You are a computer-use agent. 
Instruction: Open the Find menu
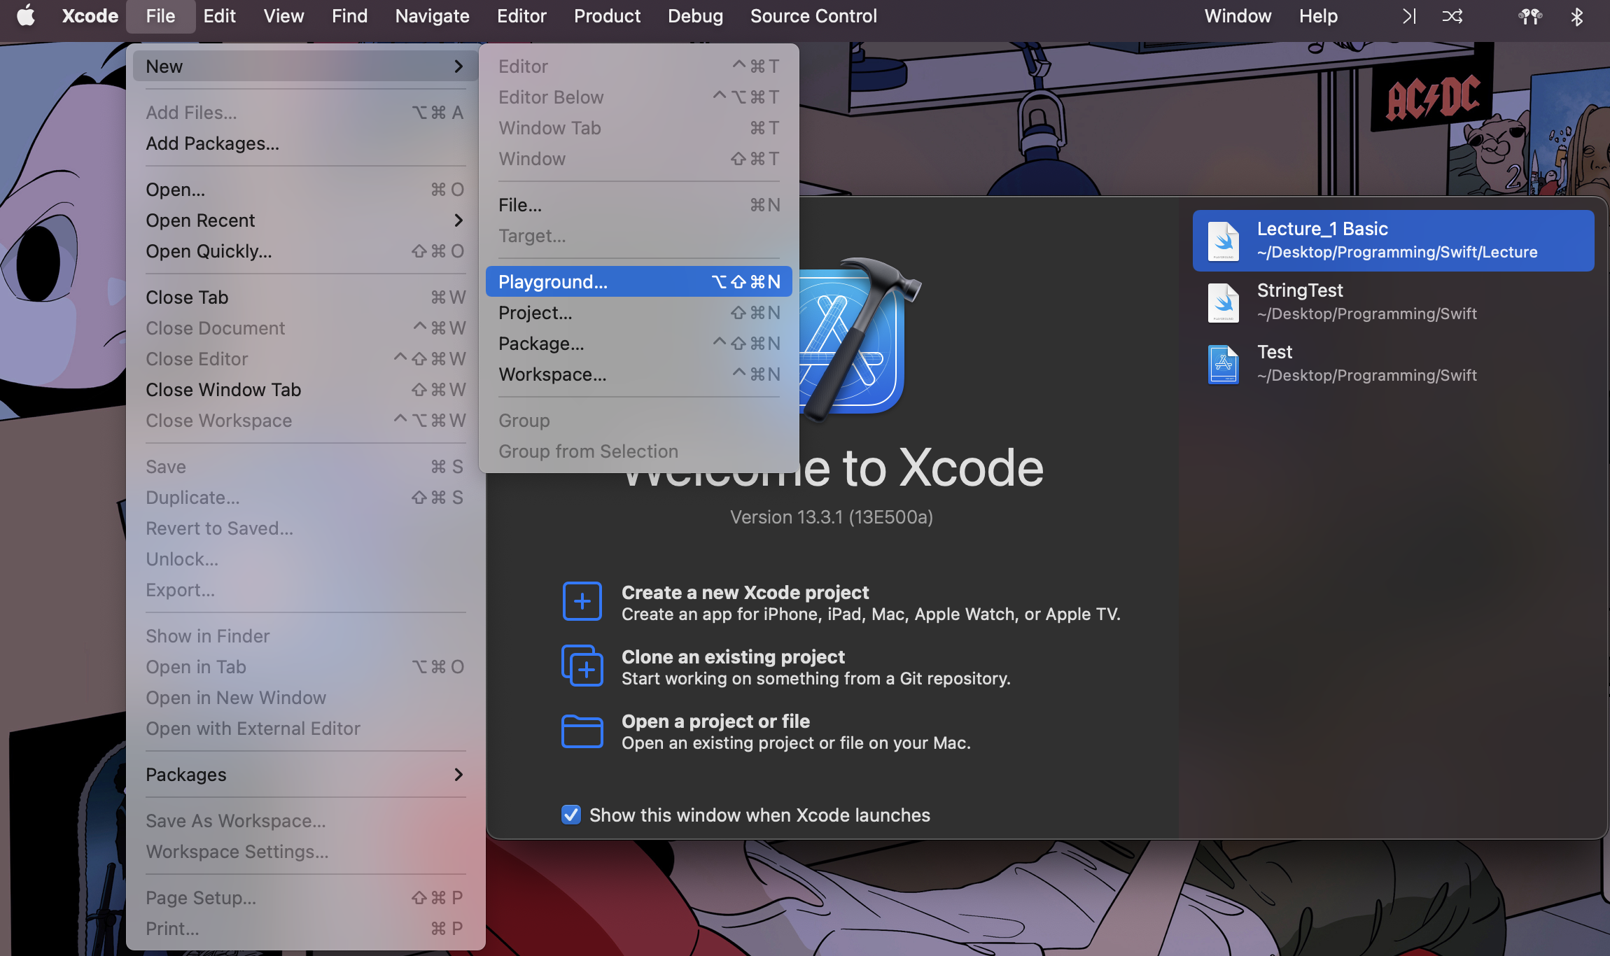(349, 16)
